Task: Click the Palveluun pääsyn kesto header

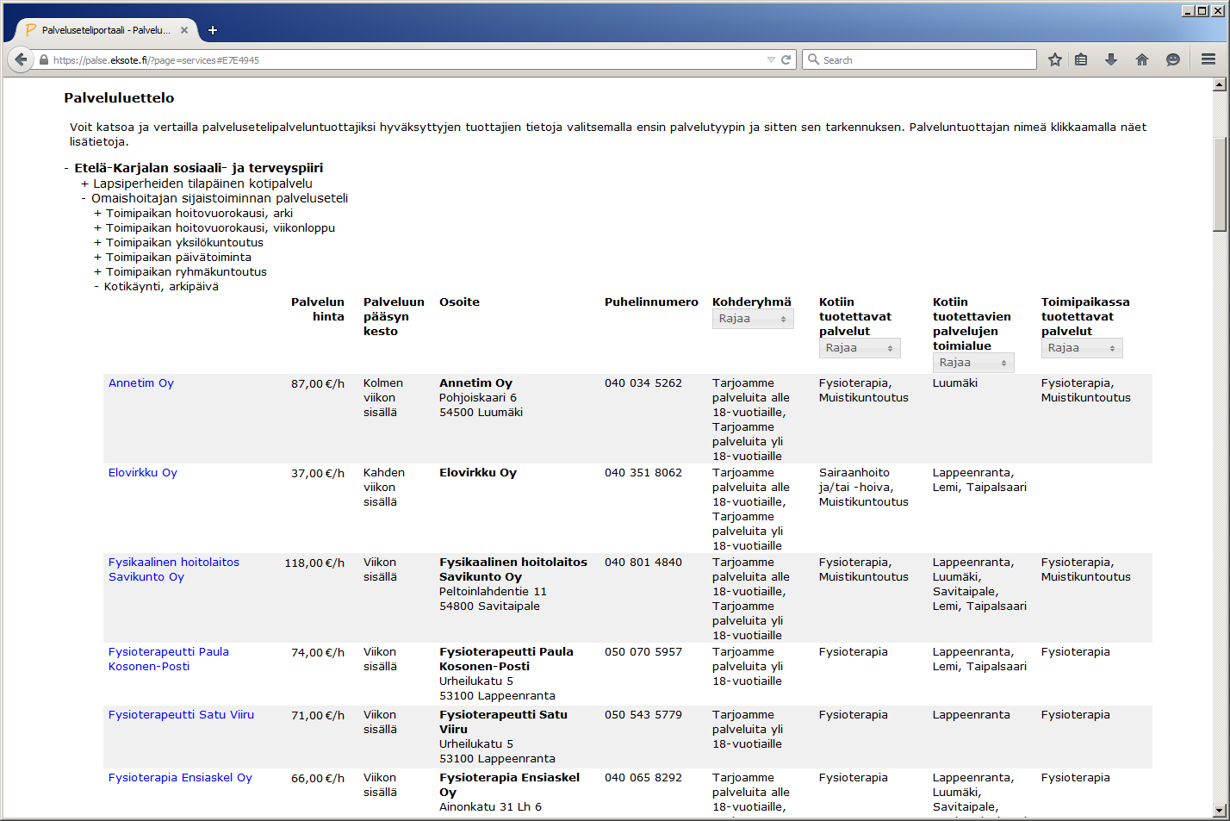Action: tap(394, 317)
